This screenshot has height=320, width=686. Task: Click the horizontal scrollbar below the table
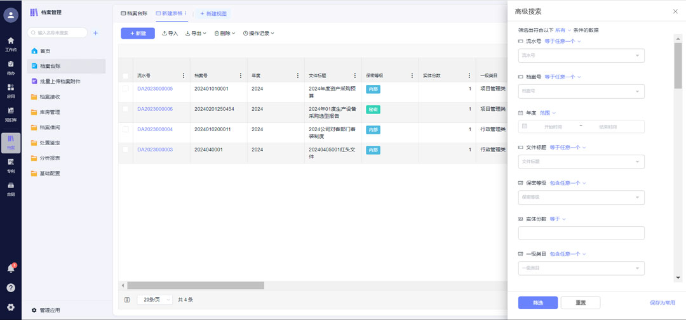(x=196, y=285)
